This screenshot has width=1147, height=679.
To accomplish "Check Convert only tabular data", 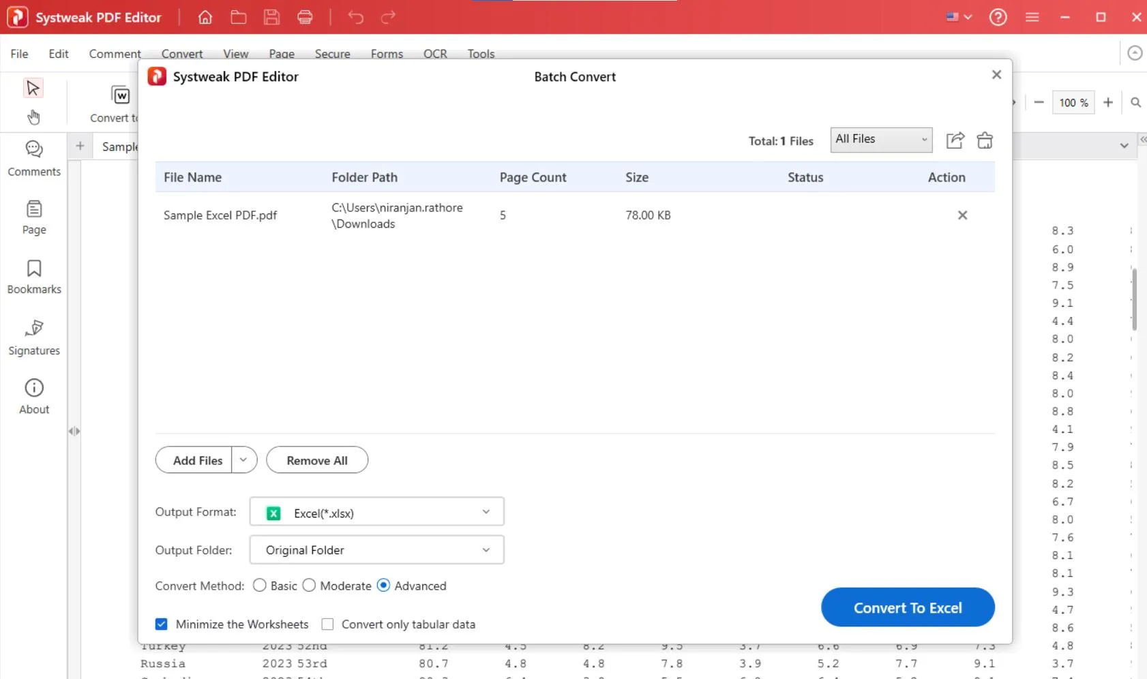I will [327, 624].
